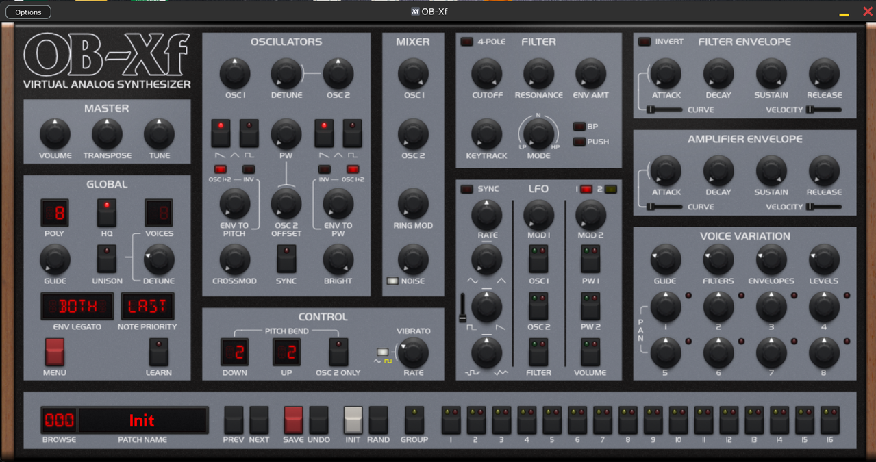The width and height of the screenshot is (876, 462).
Task: Open the Note Priority selector
Action: click(147, 307)
